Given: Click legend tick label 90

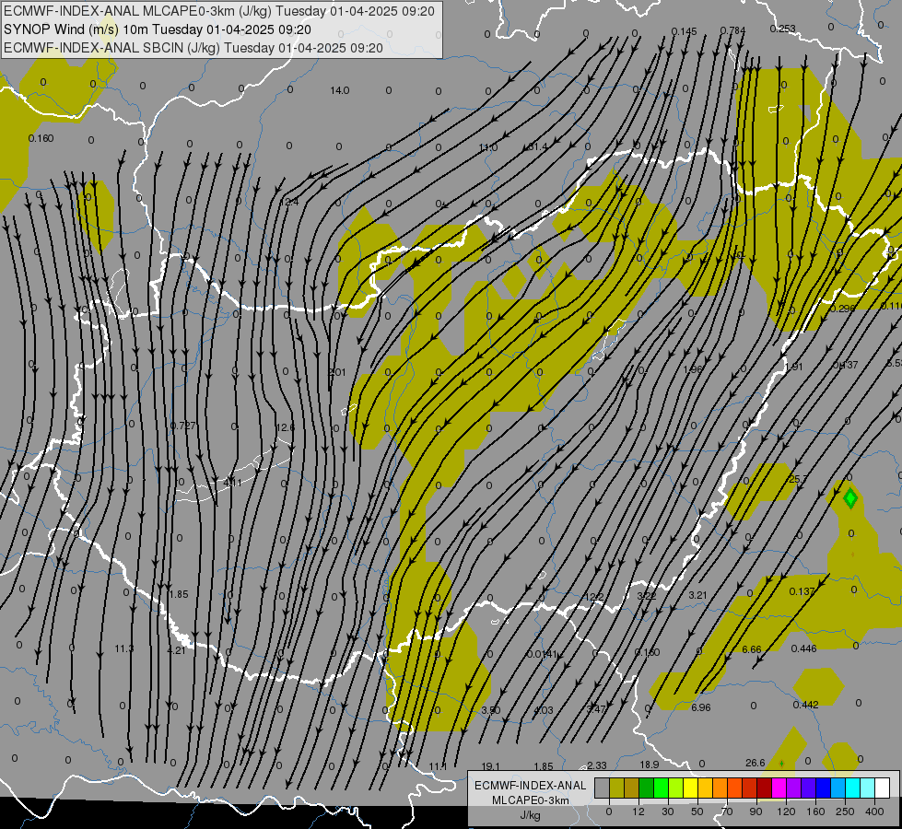Looking at the screenshot, I should [756, 811].
